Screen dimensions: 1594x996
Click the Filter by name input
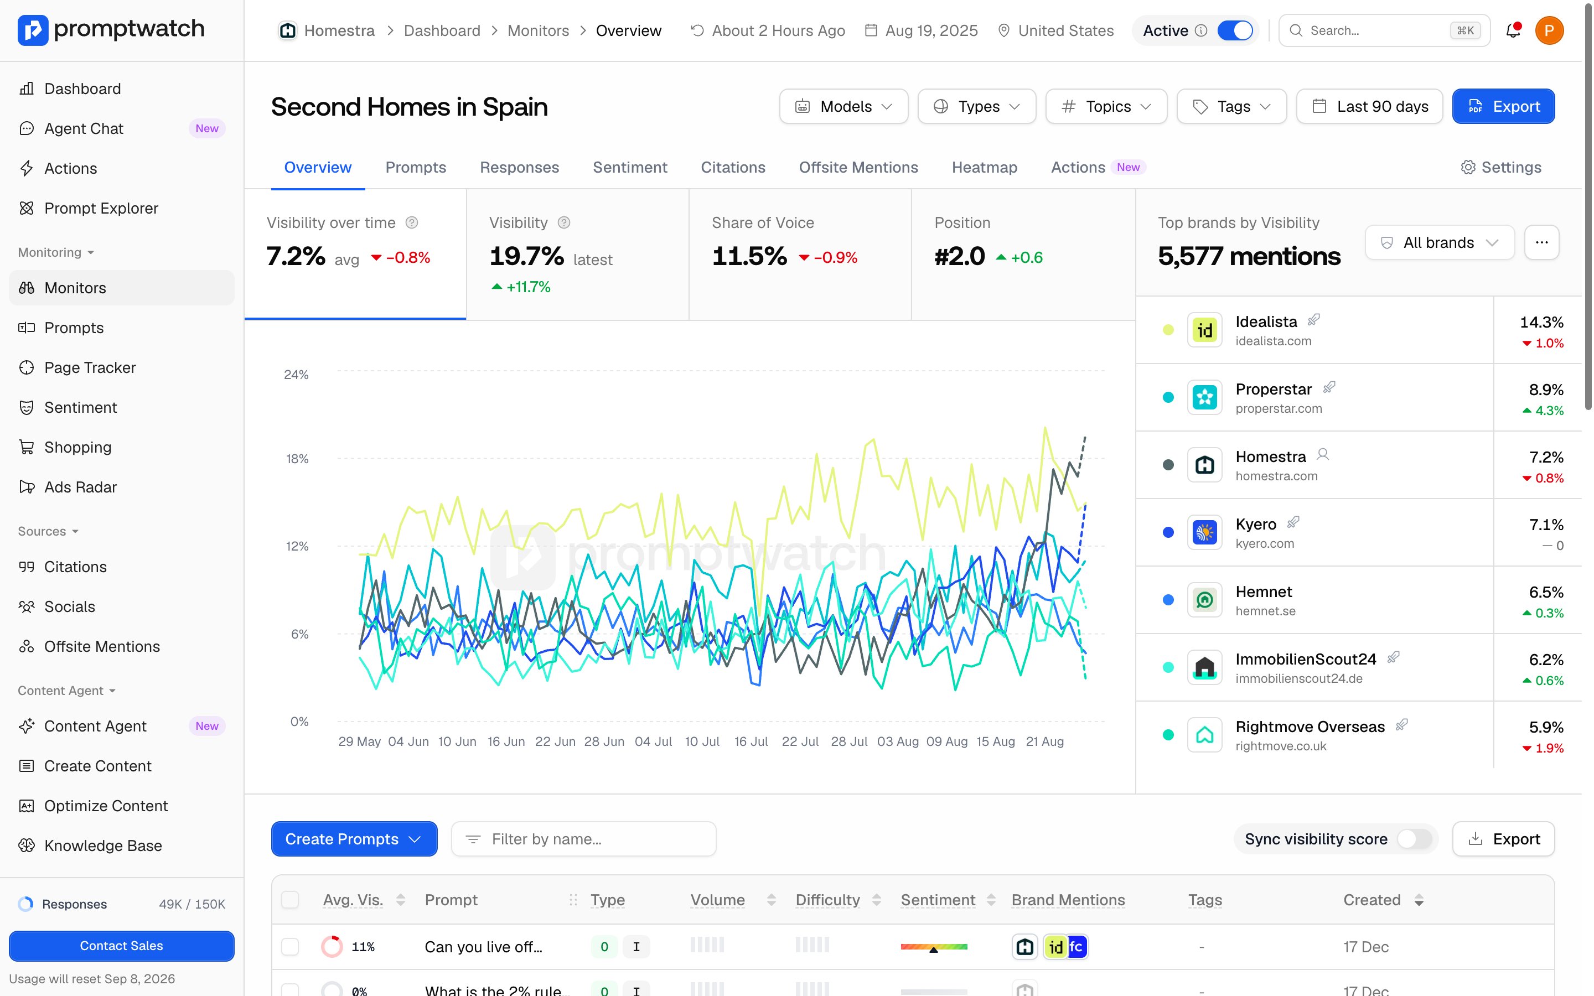[583, 838]
